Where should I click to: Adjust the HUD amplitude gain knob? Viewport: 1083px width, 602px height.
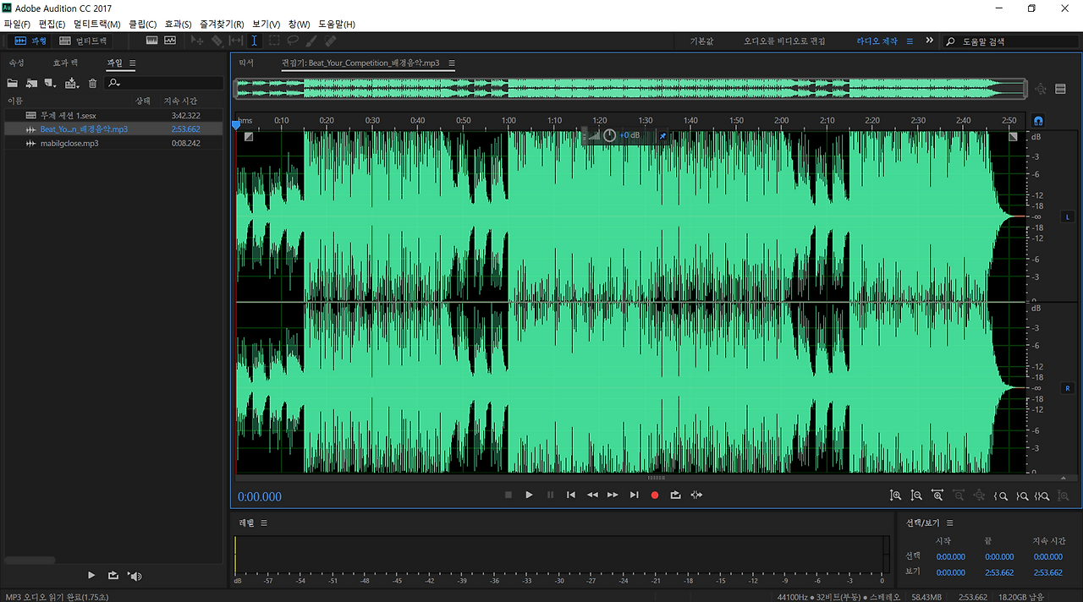609,135
